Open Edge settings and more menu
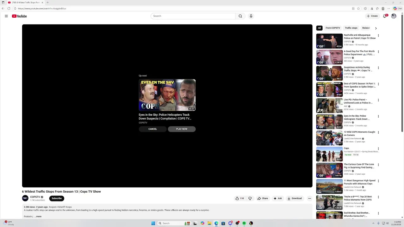Screen dimensions: 404x227 [x=389, y=9]
